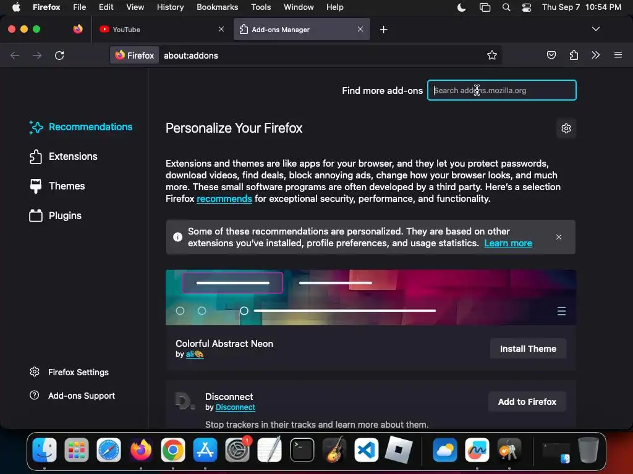Click the add-ons search input field

(501, 90)
